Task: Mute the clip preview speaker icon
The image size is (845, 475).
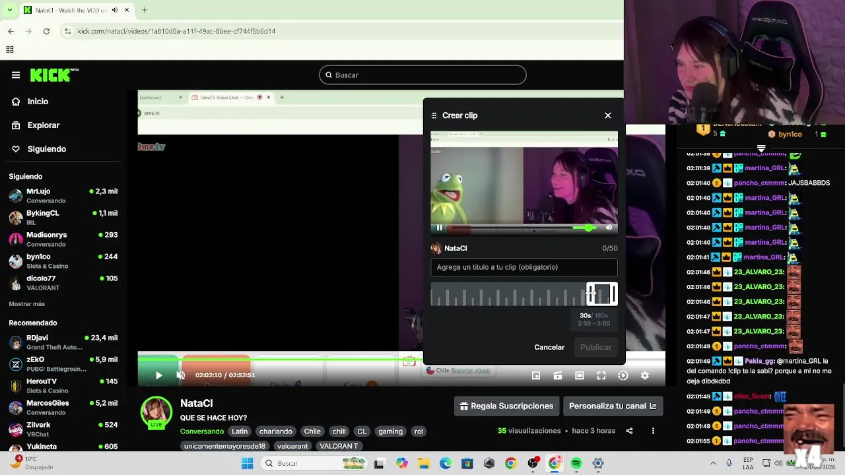Action: click(x=609, y=228)
